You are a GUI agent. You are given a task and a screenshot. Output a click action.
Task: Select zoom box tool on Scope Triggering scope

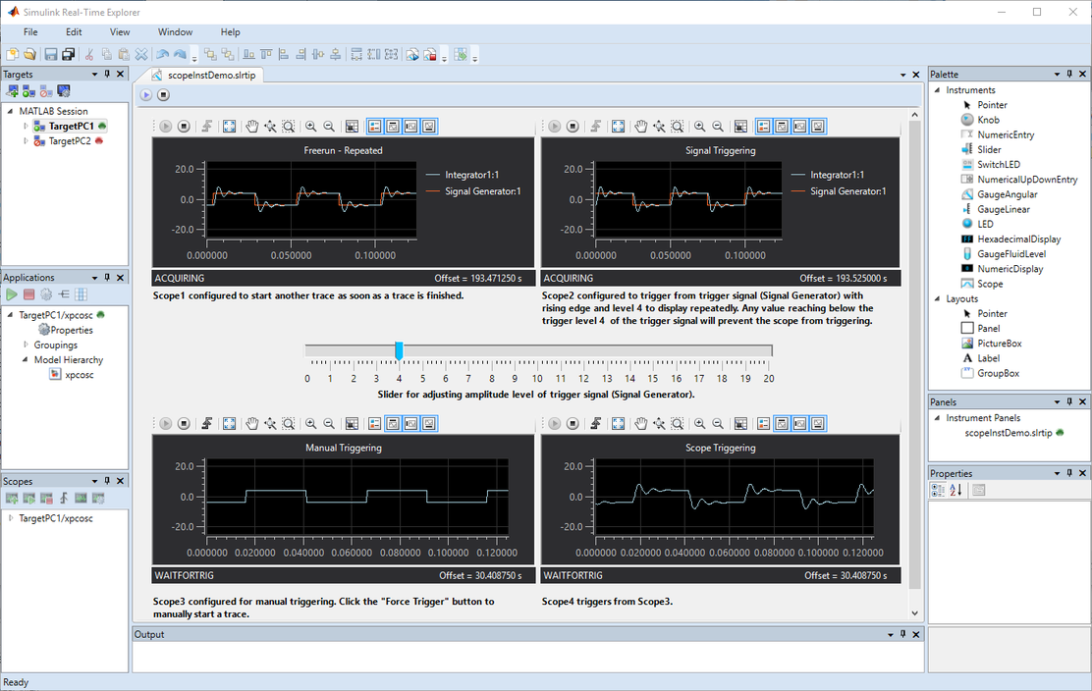tap(677, 423)
